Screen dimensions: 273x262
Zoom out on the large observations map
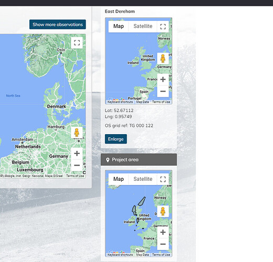point(77,165)
